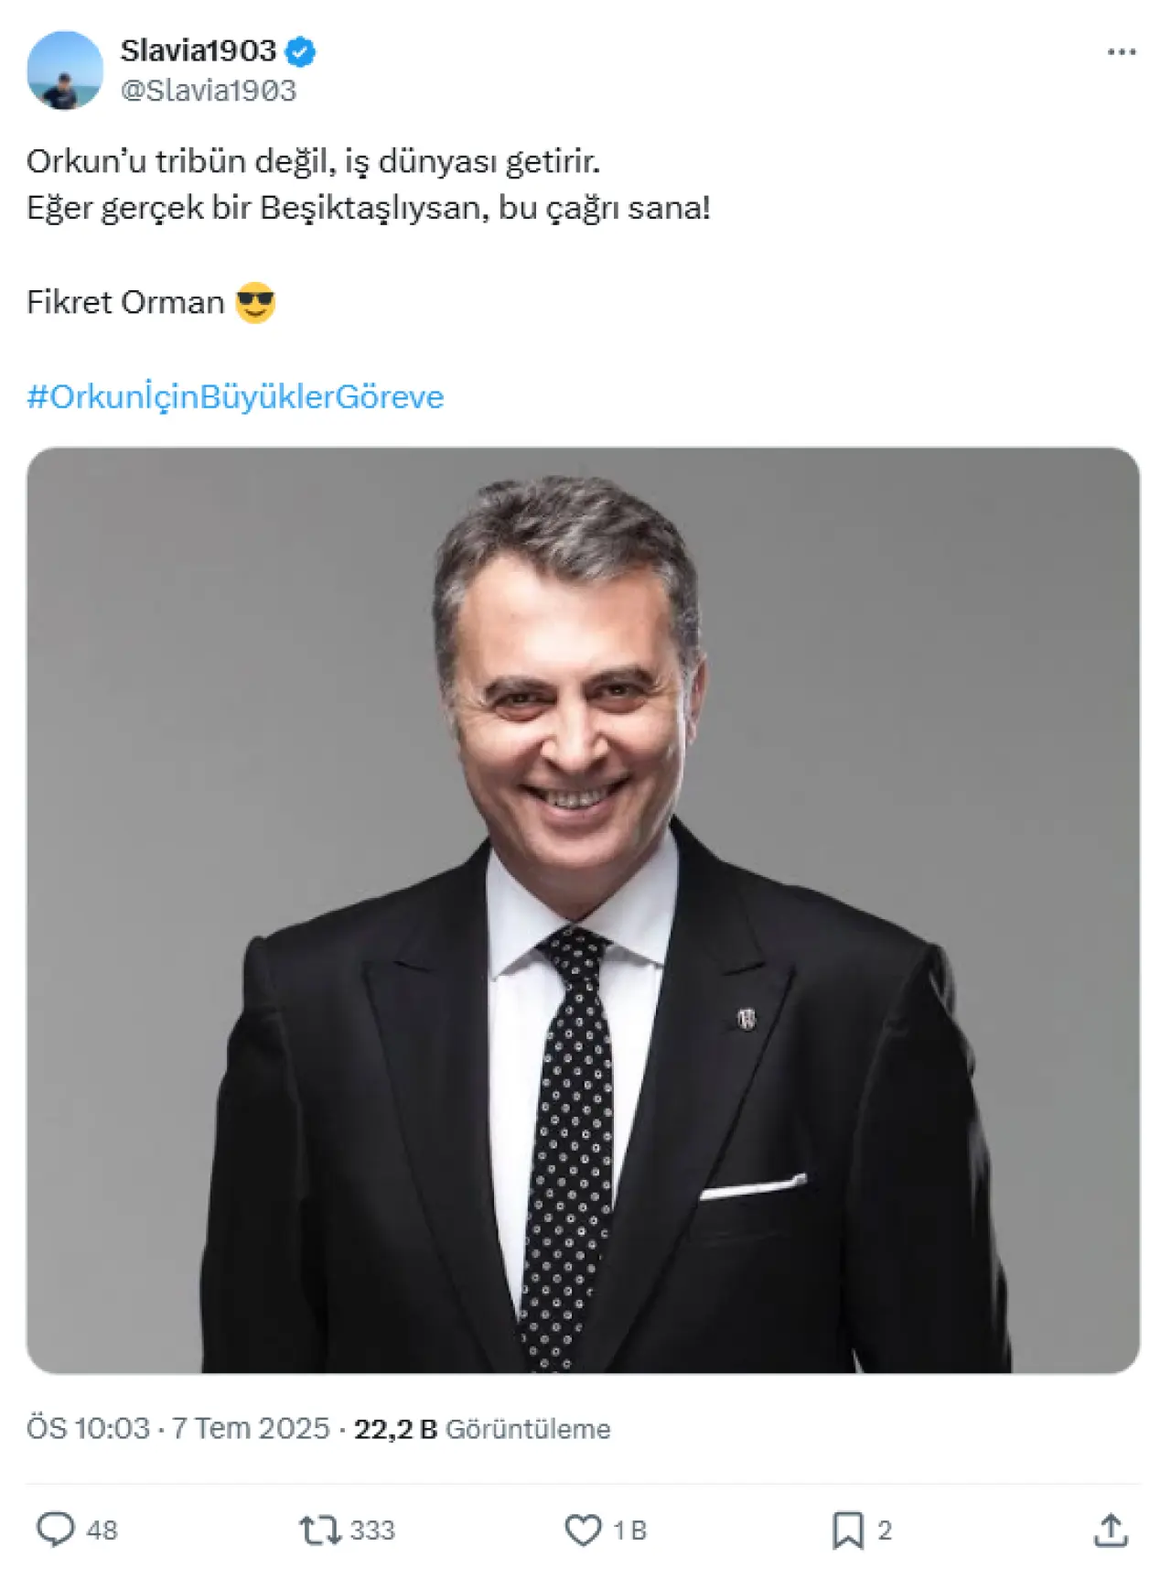Click the sunglasses emoji after Fikret Orman
Image resolution: width=1171 pixels, height=1569 pixels.
[x=255, y=302]
